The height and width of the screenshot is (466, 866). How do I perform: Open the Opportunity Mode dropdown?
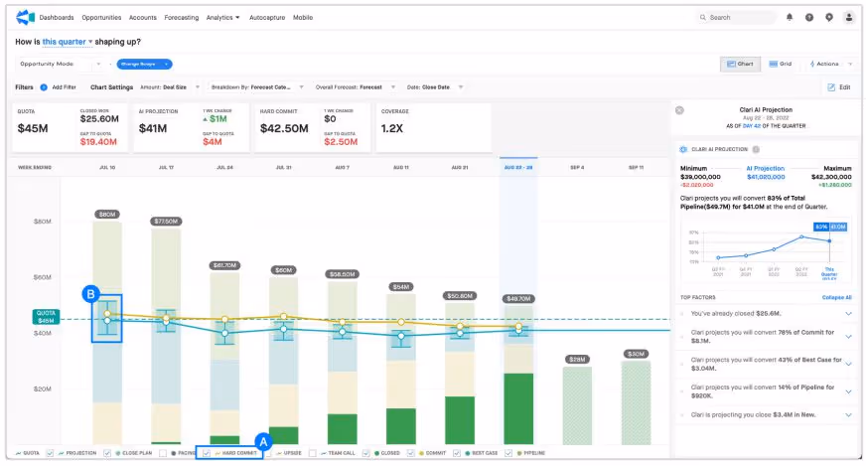[61, 65]
